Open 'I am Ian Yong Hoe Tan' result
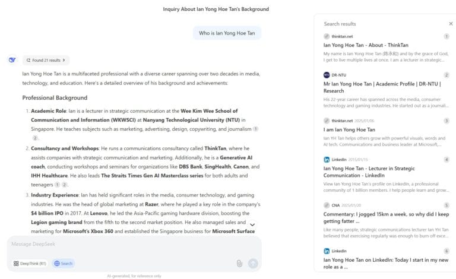This screenshot has width=456, height=279. [349, 129]
